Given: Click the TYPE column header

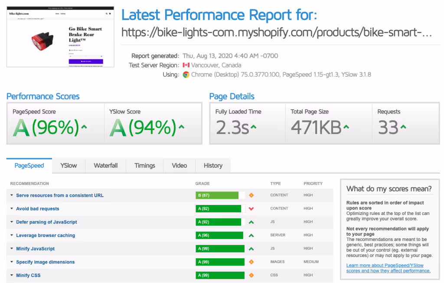Looking at the screenshot, I should click(275, 183).
